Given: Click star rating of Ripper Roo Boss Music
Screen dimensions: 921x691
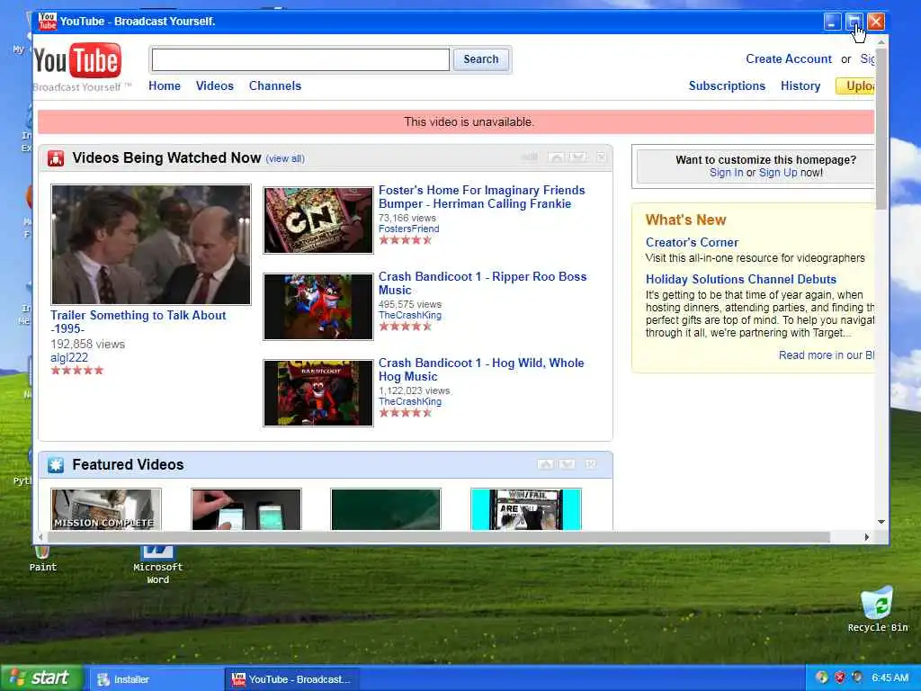Looking at the screenshot, I should [x=406, y=326].
